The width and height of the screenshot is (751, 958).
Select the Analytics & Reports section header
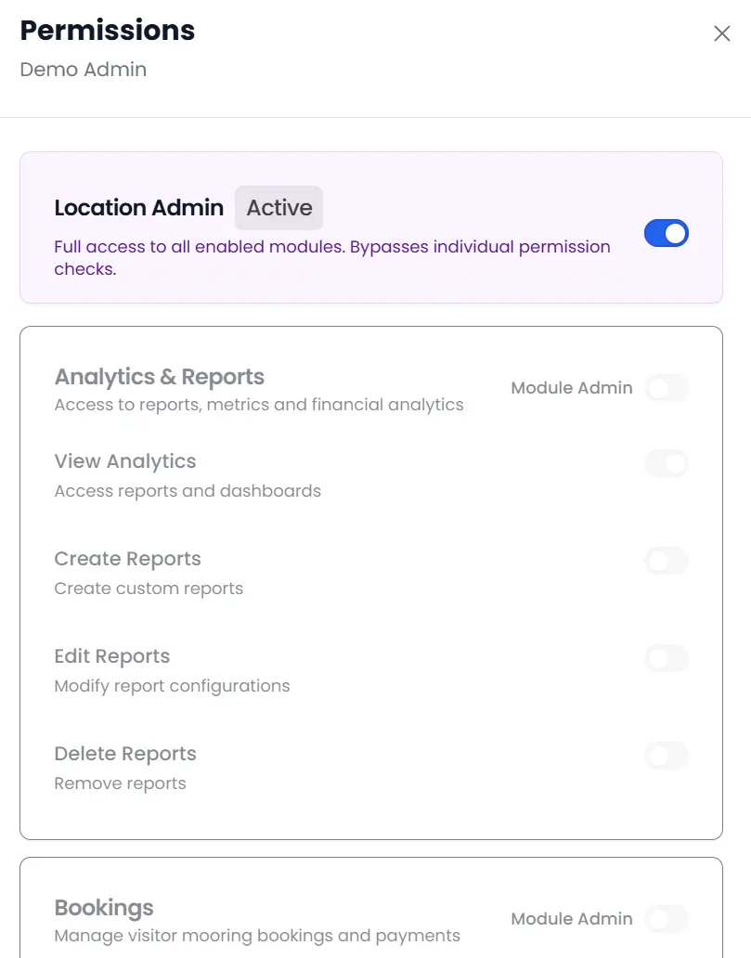tap(160, 377)
